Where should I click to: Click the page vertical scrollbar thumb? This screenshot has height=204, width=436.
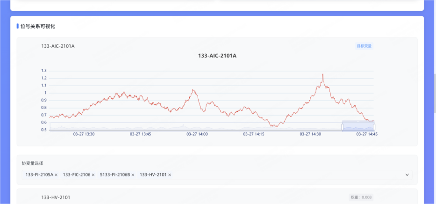(x=435, y=93)
